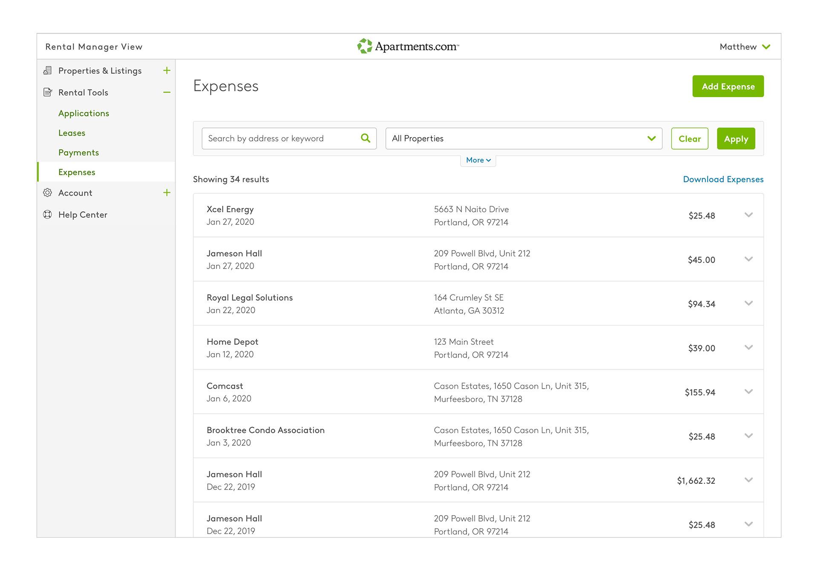This screenshot has height=571, width=818.
Task: Click the Comcast vendor name
Action: pyautogui.click(x=225, y=386)
